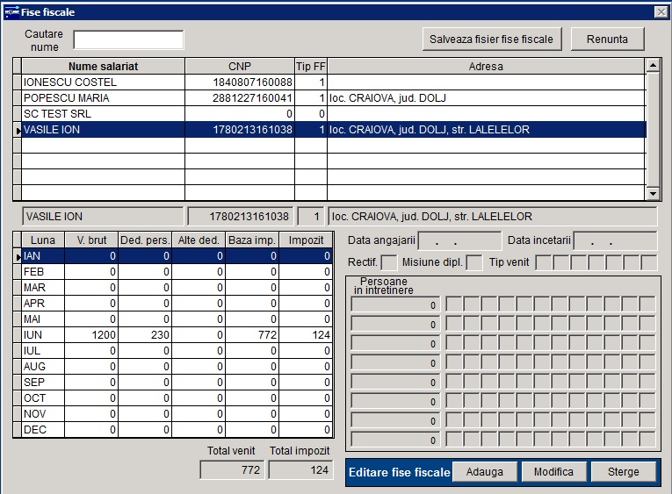Focus the Cautare nume search field
The height and width of the screenshot is (494, 672).
point(128,39)
